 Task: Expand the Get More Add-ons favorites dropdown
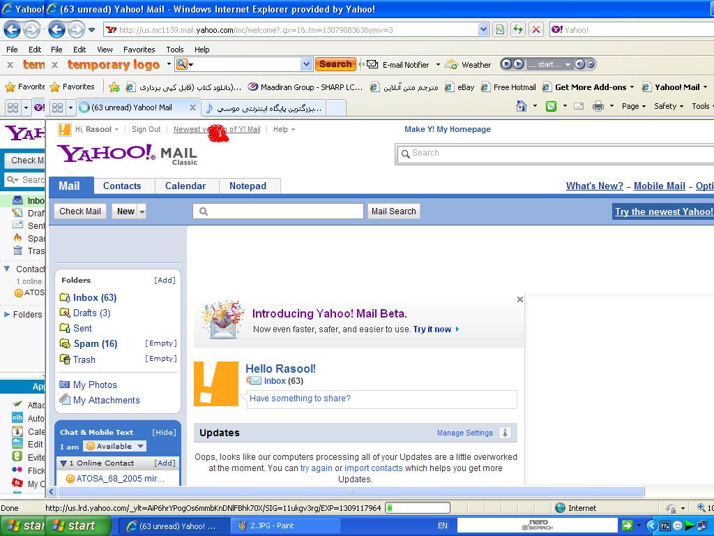click(x=632, y=87)
